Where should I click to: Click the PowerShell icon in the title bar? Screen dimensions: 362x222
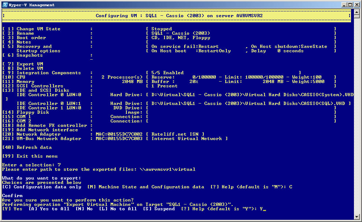point(5,5)
